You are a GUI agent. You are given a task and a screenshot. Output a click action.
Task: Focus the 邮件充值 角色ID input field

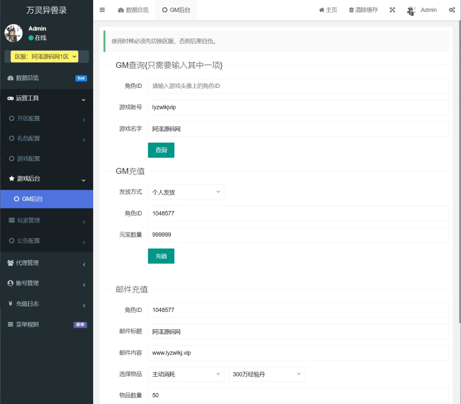[298, 310]
